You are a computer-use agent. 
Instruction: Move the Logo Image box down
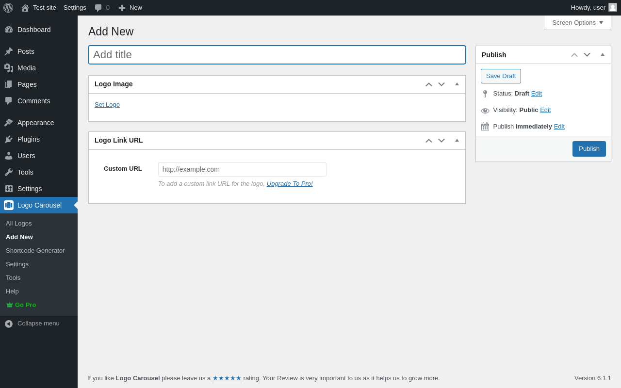(x=441, y=84)
